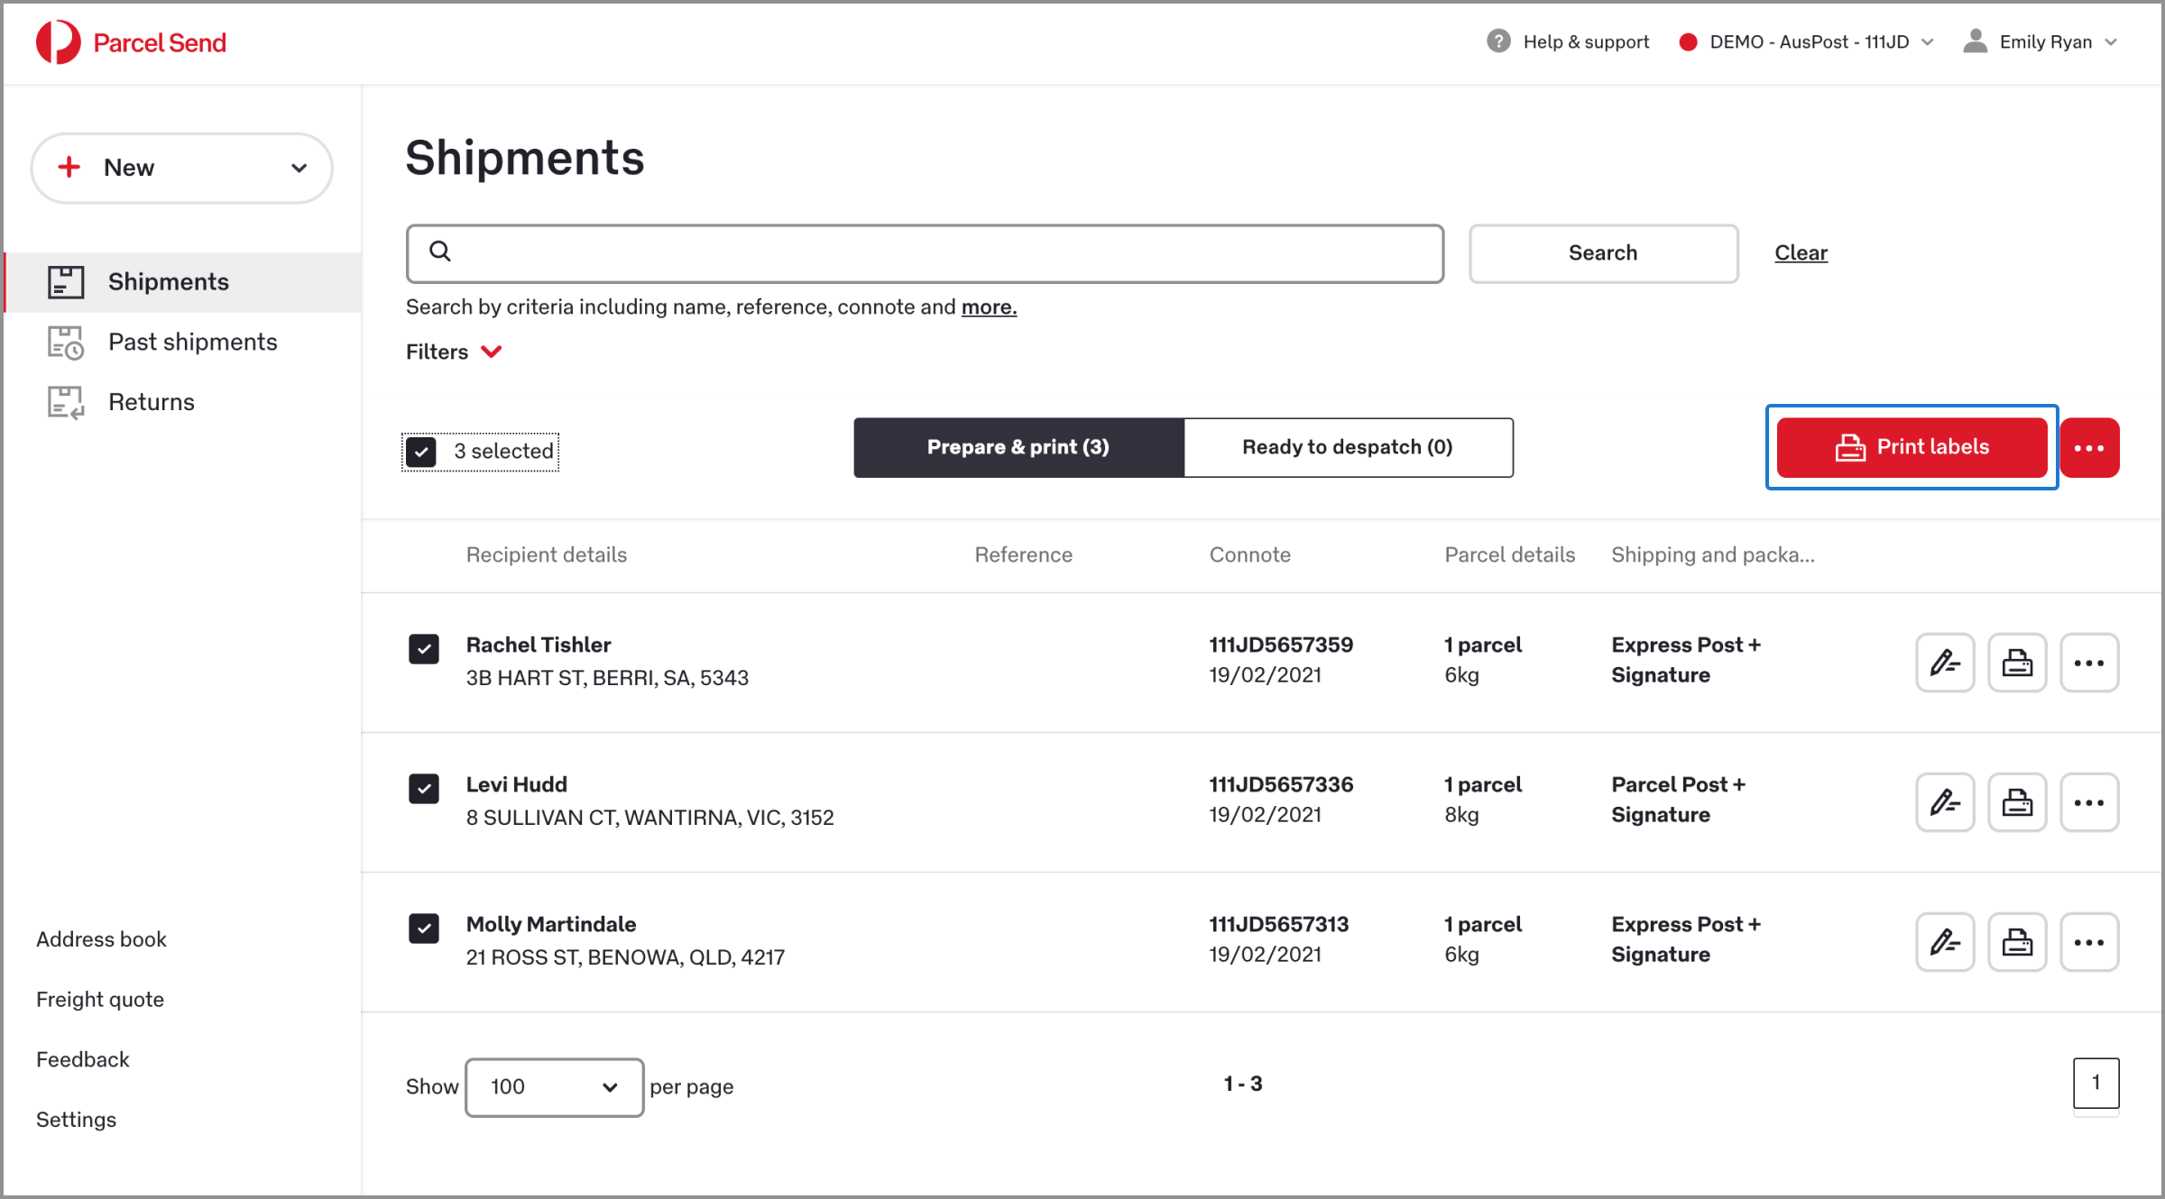
Task: Click the Emily Ryan user avatar icon
Action: pos(1976,41)
